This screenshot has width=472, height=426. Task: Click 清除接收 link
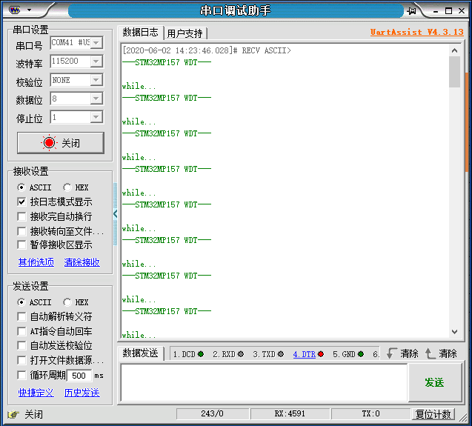pos(82,262)
